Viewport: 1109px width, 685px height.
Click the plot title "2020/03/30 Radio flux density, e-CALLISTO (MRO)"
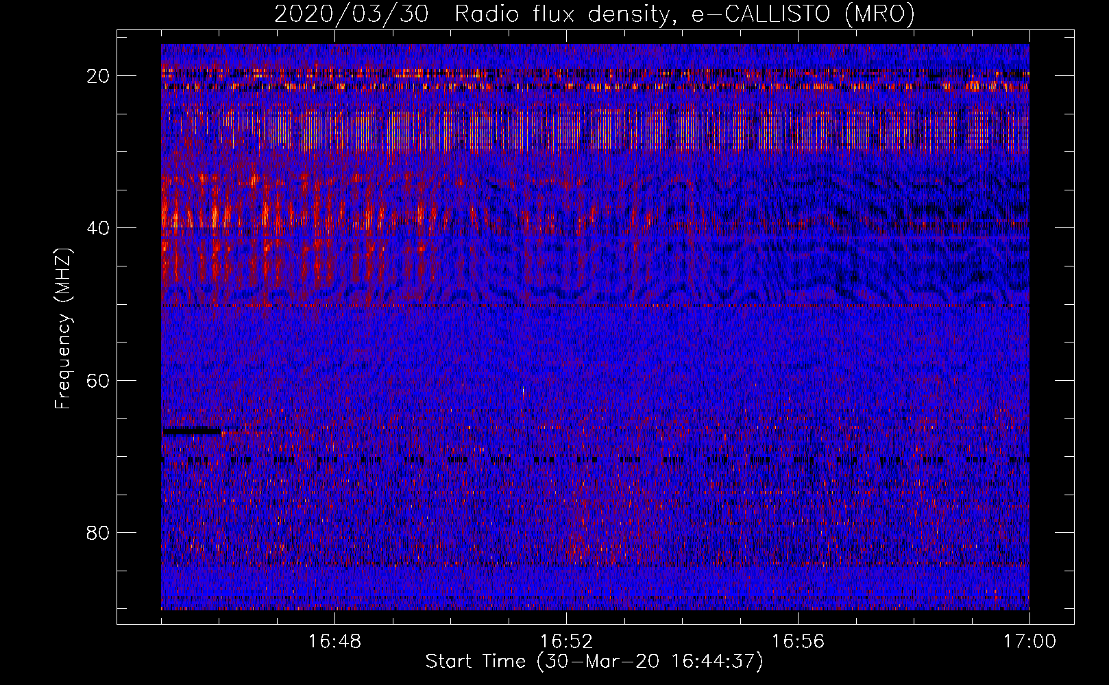pos(594,14)
